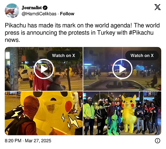The image size is (166, 149).
Task: Click the green alien costume in group photo
Action: [x=113, y=123]
